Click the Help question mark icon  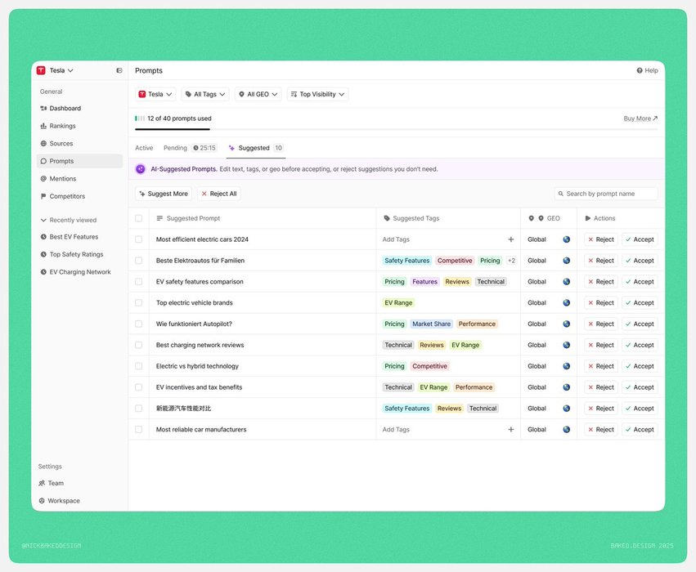(x=640, y=70)
